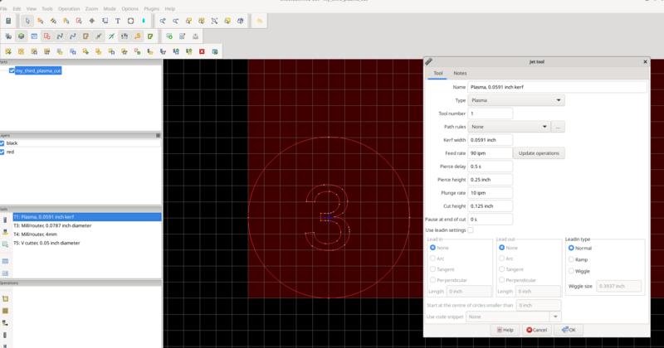Select the Wiggle leadin type radio button
The height and width of the screenshot is (348, 664).
coord(571,271)
